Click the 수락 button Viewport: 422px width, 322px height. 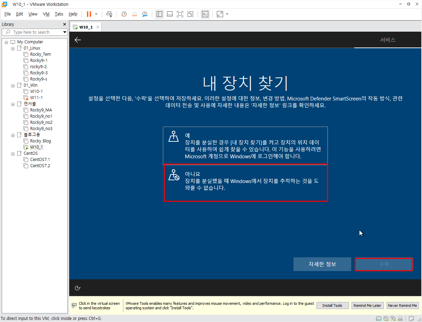click(384, 264)
